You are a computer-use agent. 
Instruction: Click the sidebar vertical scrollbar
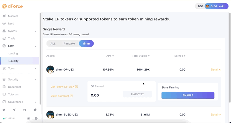pos(40,59)
